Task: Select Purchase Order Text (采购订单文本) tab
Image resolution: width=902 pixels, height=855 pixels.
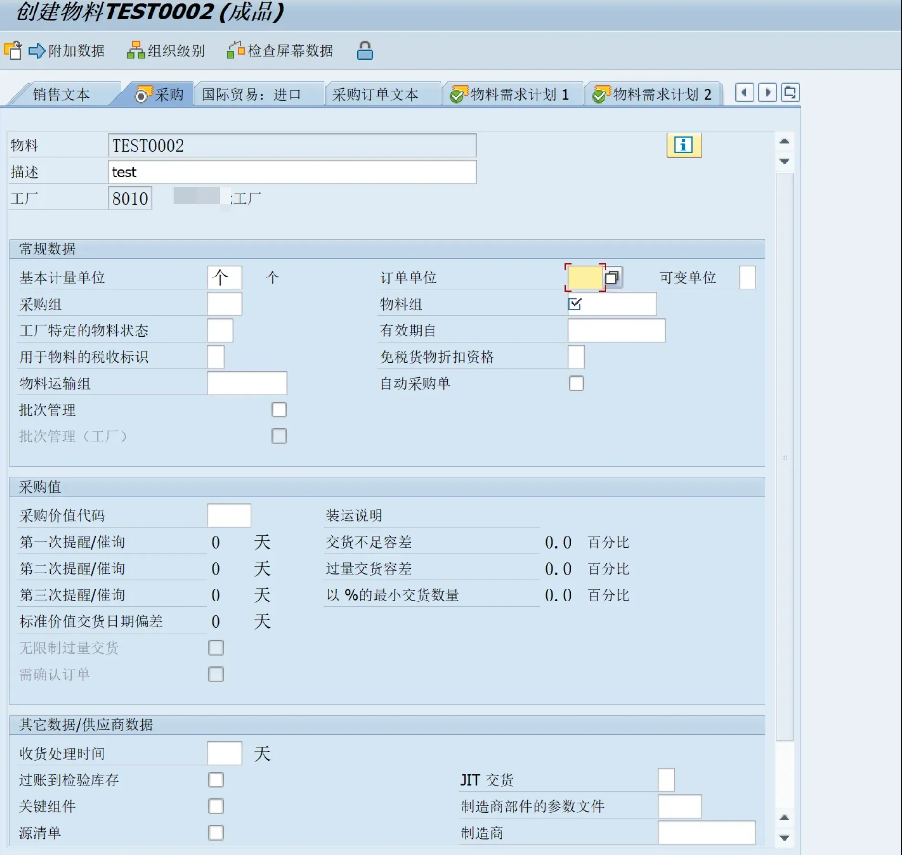Action: [x=375, y=94]
